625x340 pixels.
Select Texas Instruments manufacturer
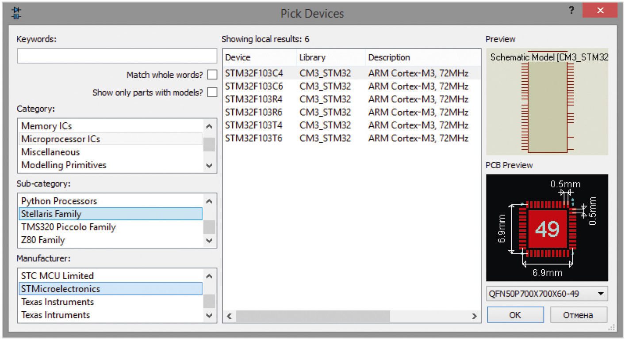(111, 302)
